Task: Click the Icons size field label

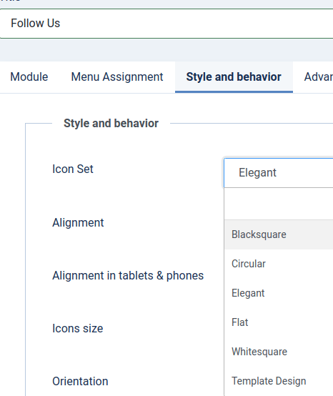Action: (x=78, y=329)
